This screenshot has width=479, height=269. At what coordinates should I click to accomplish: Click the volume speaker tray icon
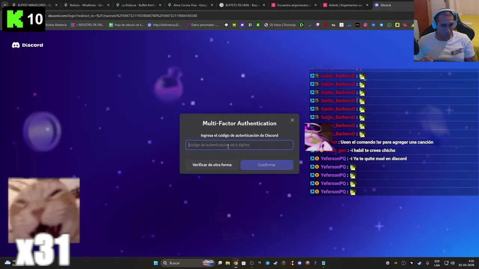point(452,263)
